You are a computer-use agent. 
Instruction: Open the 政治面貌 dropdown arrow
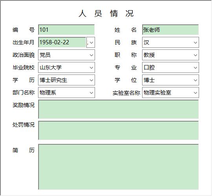(91, 55)
